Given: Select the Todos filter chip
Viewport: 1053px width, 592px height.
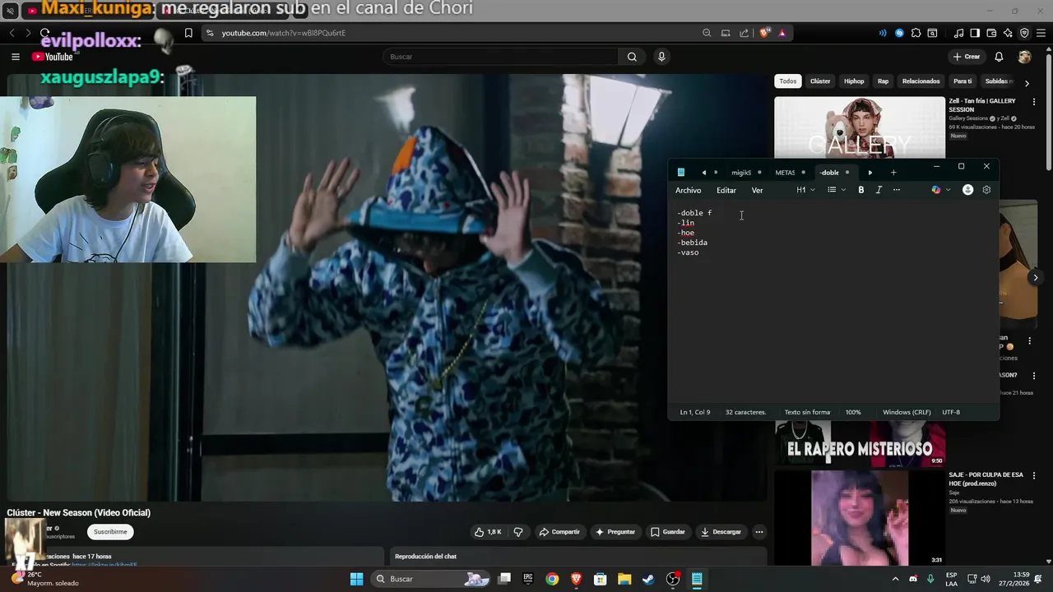Looking at the screenshot, I should (788, 81).
